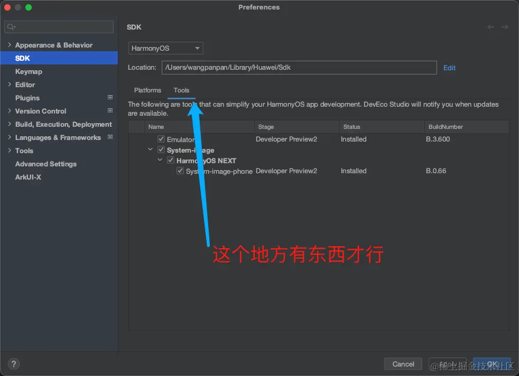Viewport: 519px width, 376px height.
Task: Collapse the System-image tree node
Action: coord(150,149)
